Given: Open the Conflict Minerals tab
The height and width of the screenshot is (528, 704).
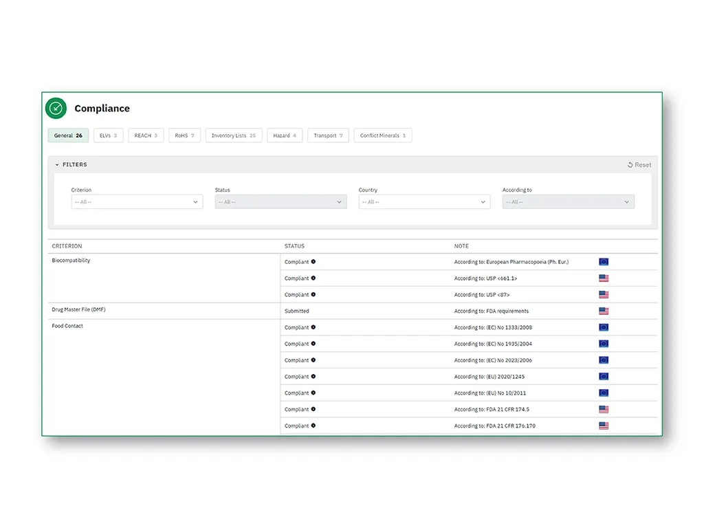Looking at the screenshot, I should pos(383,135).
